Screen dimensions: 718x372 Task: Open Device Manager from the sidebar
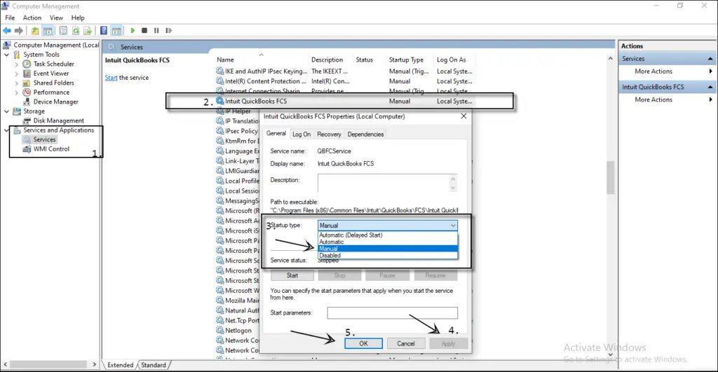pyautogui.click(x=55, y=102)
